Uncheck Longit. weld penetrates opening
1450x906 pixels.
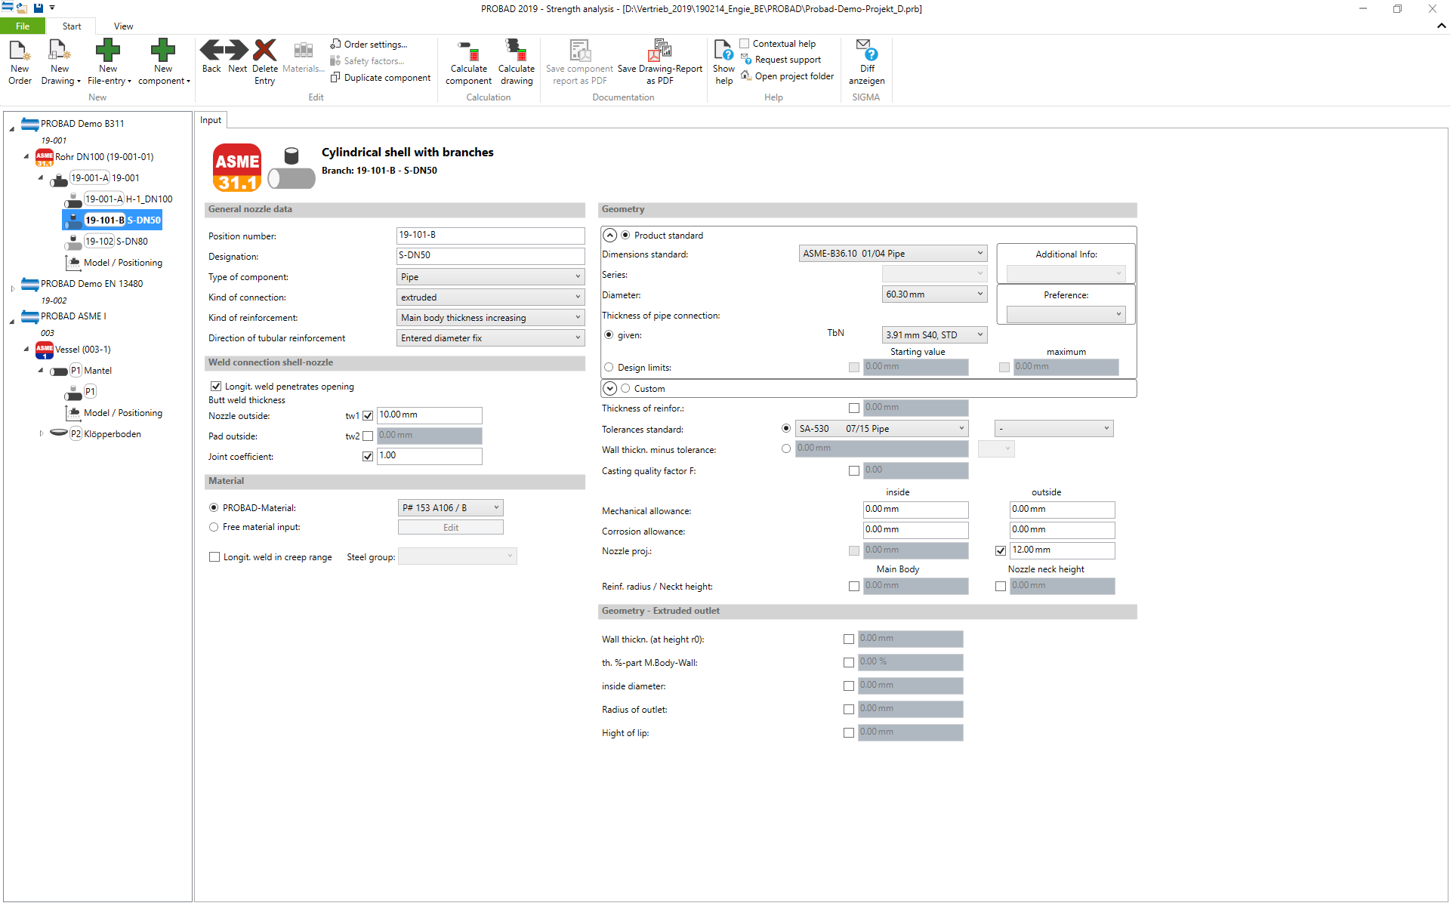(216, 387)
